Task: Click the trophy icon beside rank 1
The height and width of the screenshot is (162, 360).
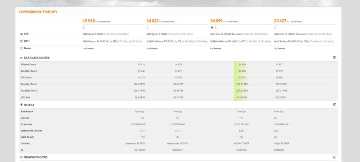Action: [212, 28]
